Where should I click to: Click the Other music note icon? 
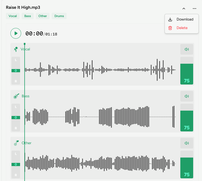pos(16,143)
